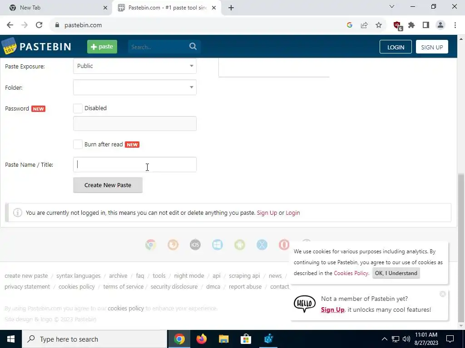
Task: Click the Android app footer icon
Action: 240,245
